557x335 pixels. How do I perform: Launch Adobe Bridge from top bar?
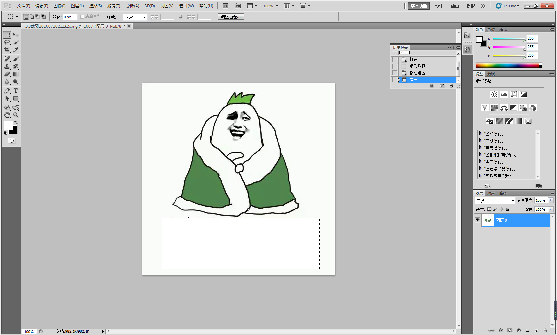[226, 6]
